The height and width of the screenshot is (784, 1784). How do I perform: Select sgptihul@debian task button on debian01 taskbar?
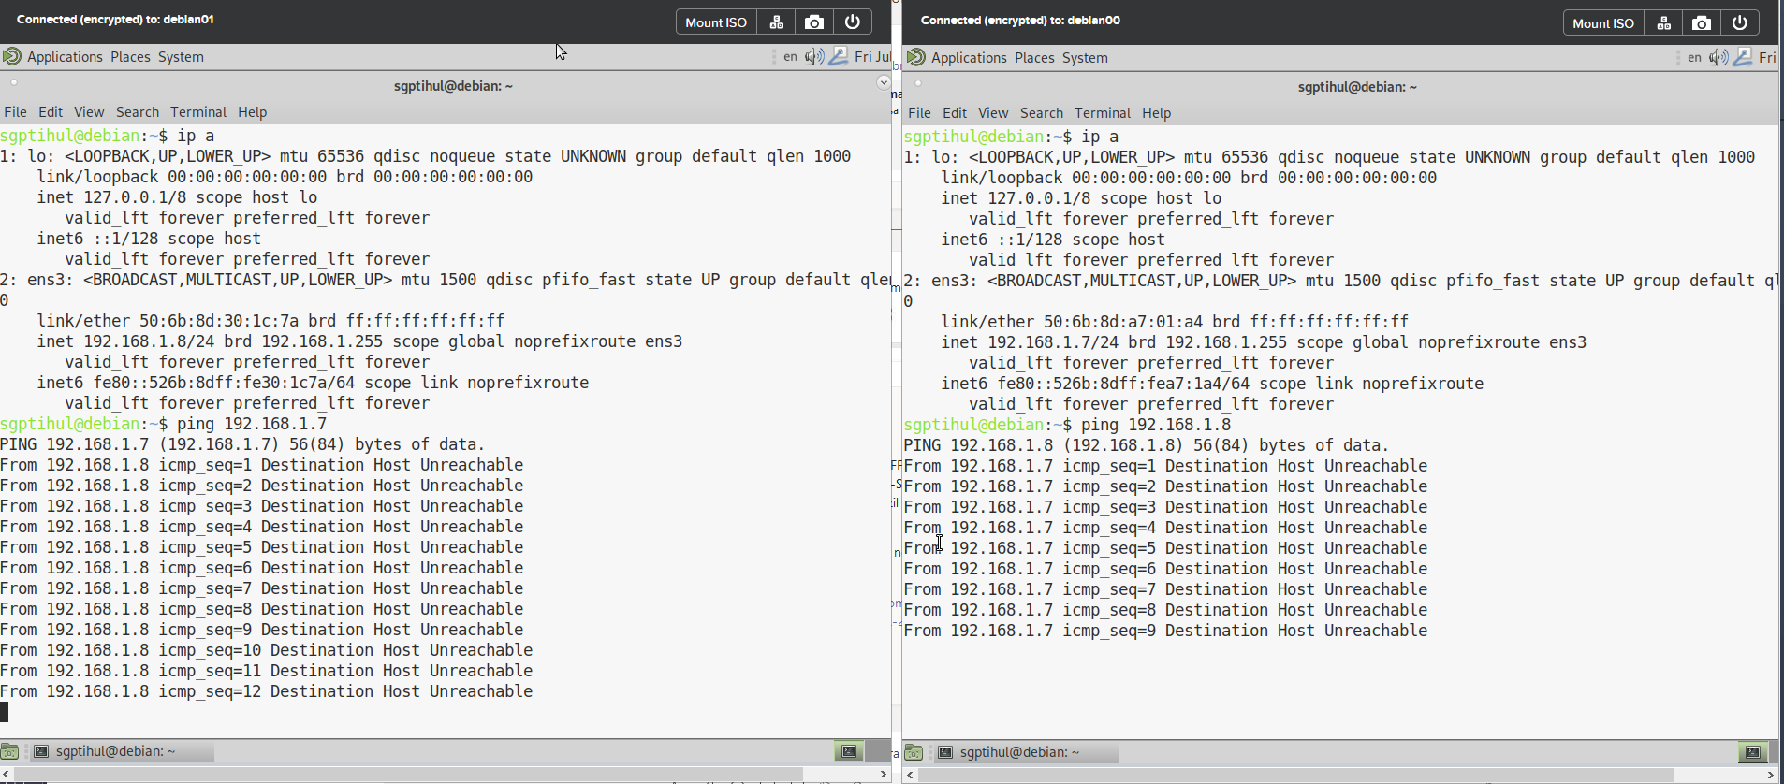[x=122, y=751]
